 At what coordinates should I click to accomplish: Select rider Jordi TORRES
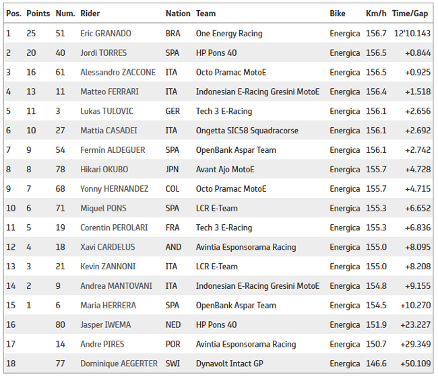click(x=103, y=53)
